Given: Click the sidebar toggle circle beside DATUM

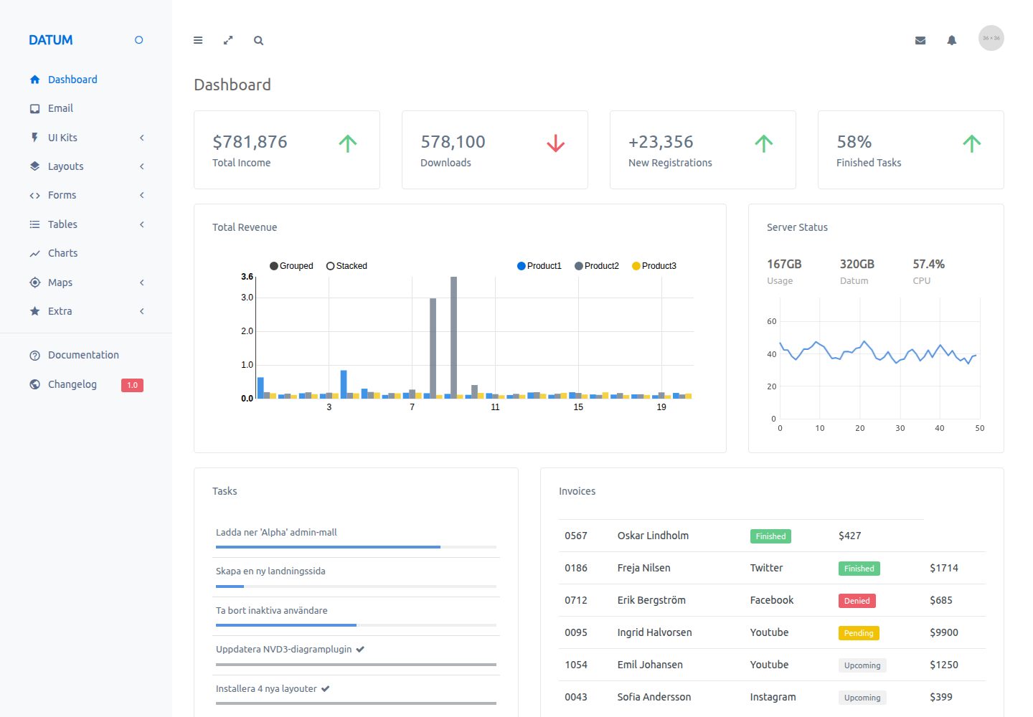Looking at the screenshot, I should coord(139,40).
